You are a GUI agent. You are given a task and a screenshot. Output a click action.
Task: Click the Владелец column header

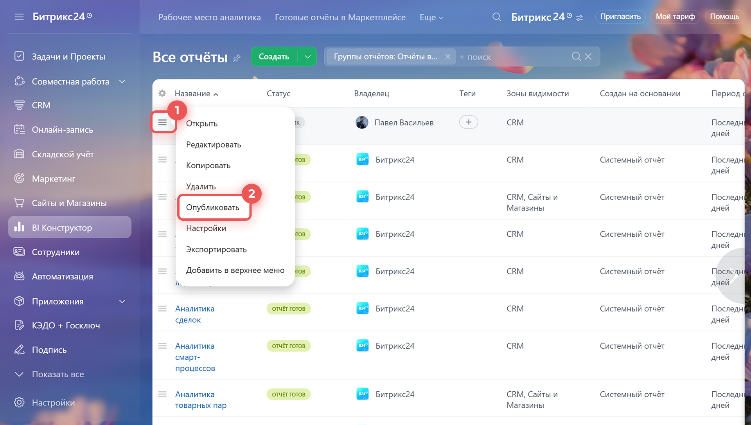[x=372, y=94]
